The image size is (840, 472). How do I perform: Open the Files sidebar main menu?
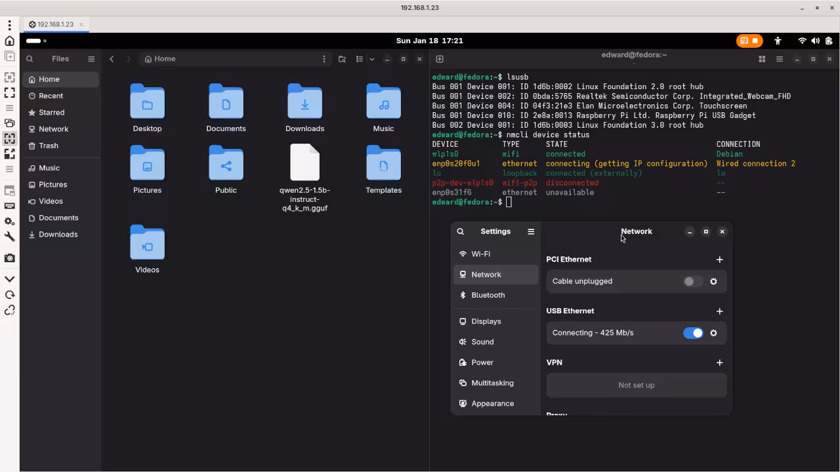91,59
